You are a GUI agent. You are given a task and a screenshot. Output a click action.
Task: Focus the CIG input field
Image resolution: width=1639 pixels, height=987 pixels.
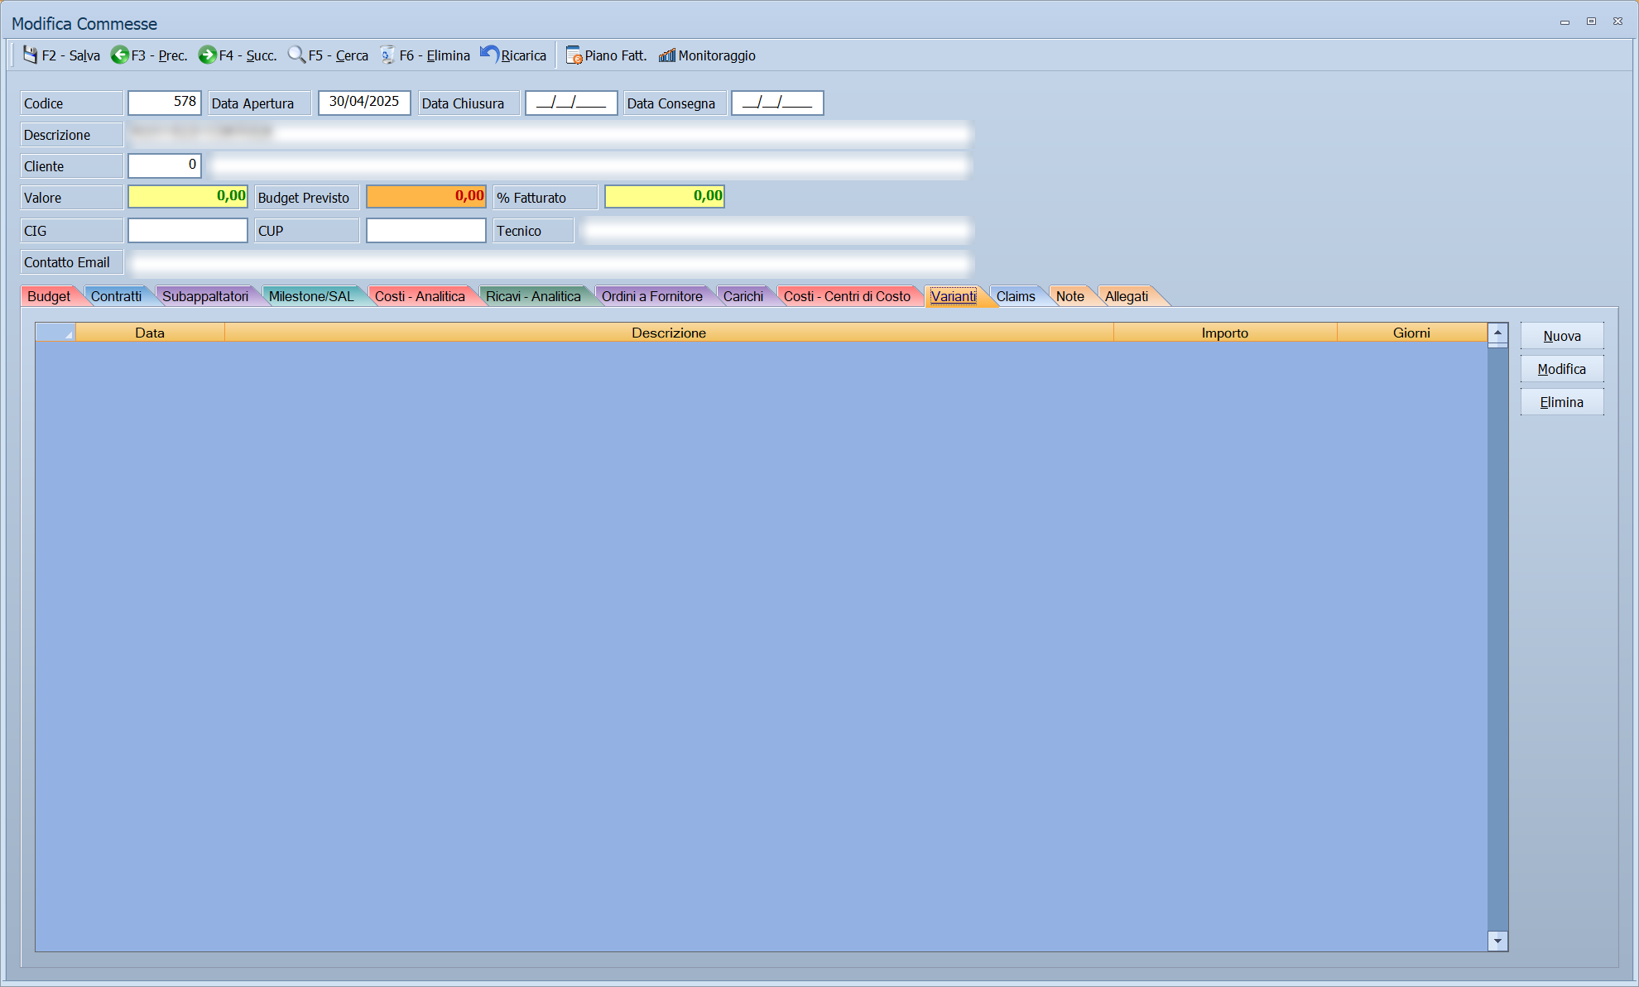point(188,230)
